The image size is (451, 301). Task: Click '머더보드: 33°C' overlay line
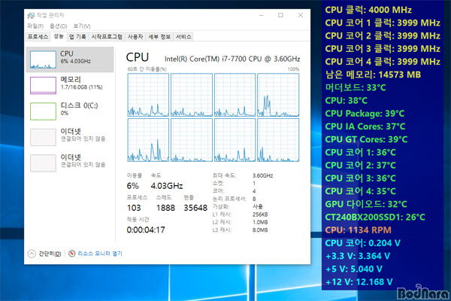(x=356, y=87)
